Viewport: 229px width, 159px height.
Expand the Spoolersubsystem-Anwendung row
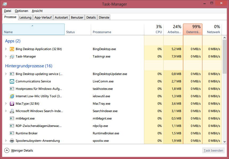pos(6,141)
